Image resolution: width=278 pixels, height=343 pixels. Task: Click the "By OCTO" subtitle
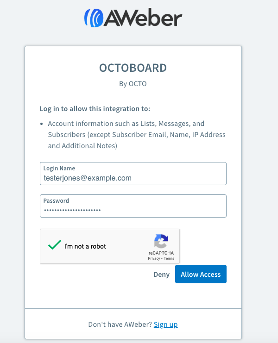click(133, 84)
